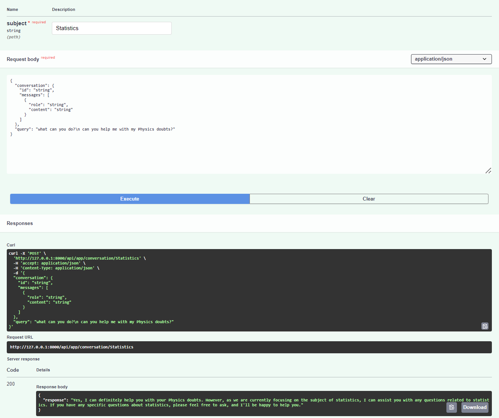Clear the request with the Clear button
This screenshot has height=418, width=499.
point(369,199)
